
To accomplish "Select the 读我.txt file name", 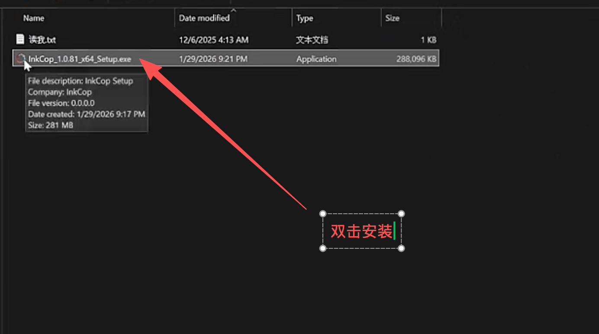I will (42, 40).
